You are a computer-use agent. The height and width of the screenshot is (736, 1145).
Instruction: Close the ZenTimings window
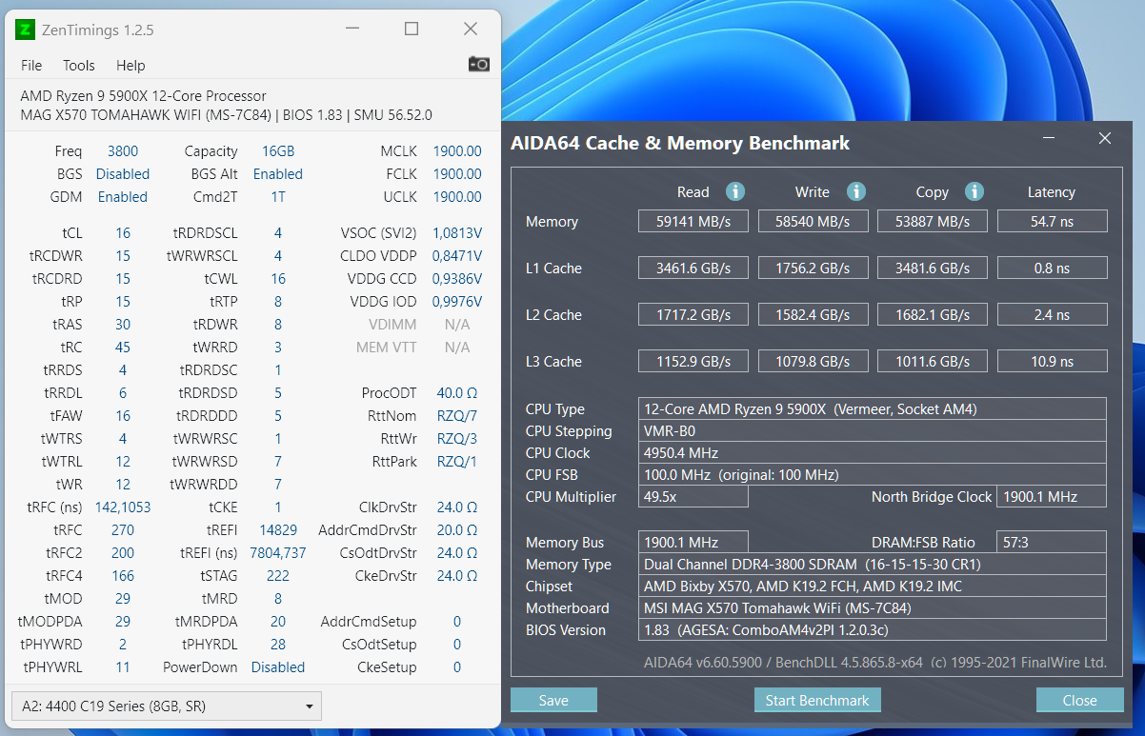(x=471, y=30)
